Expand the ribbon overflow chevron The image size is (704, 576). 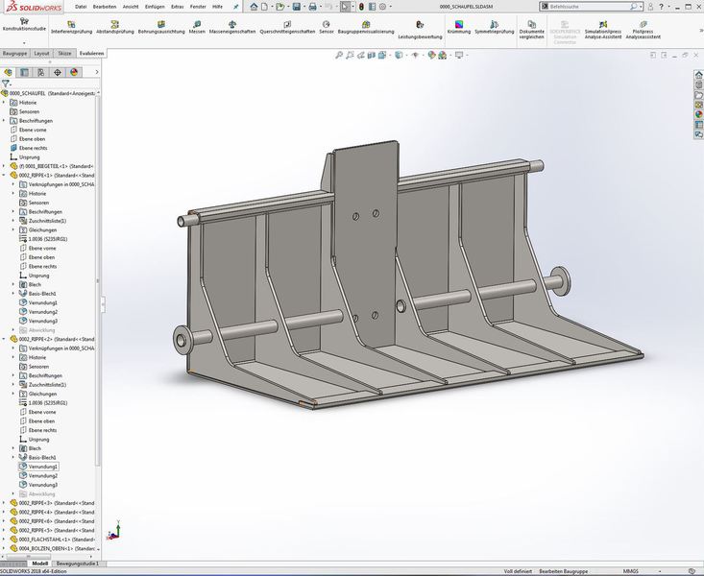[701, 30]
